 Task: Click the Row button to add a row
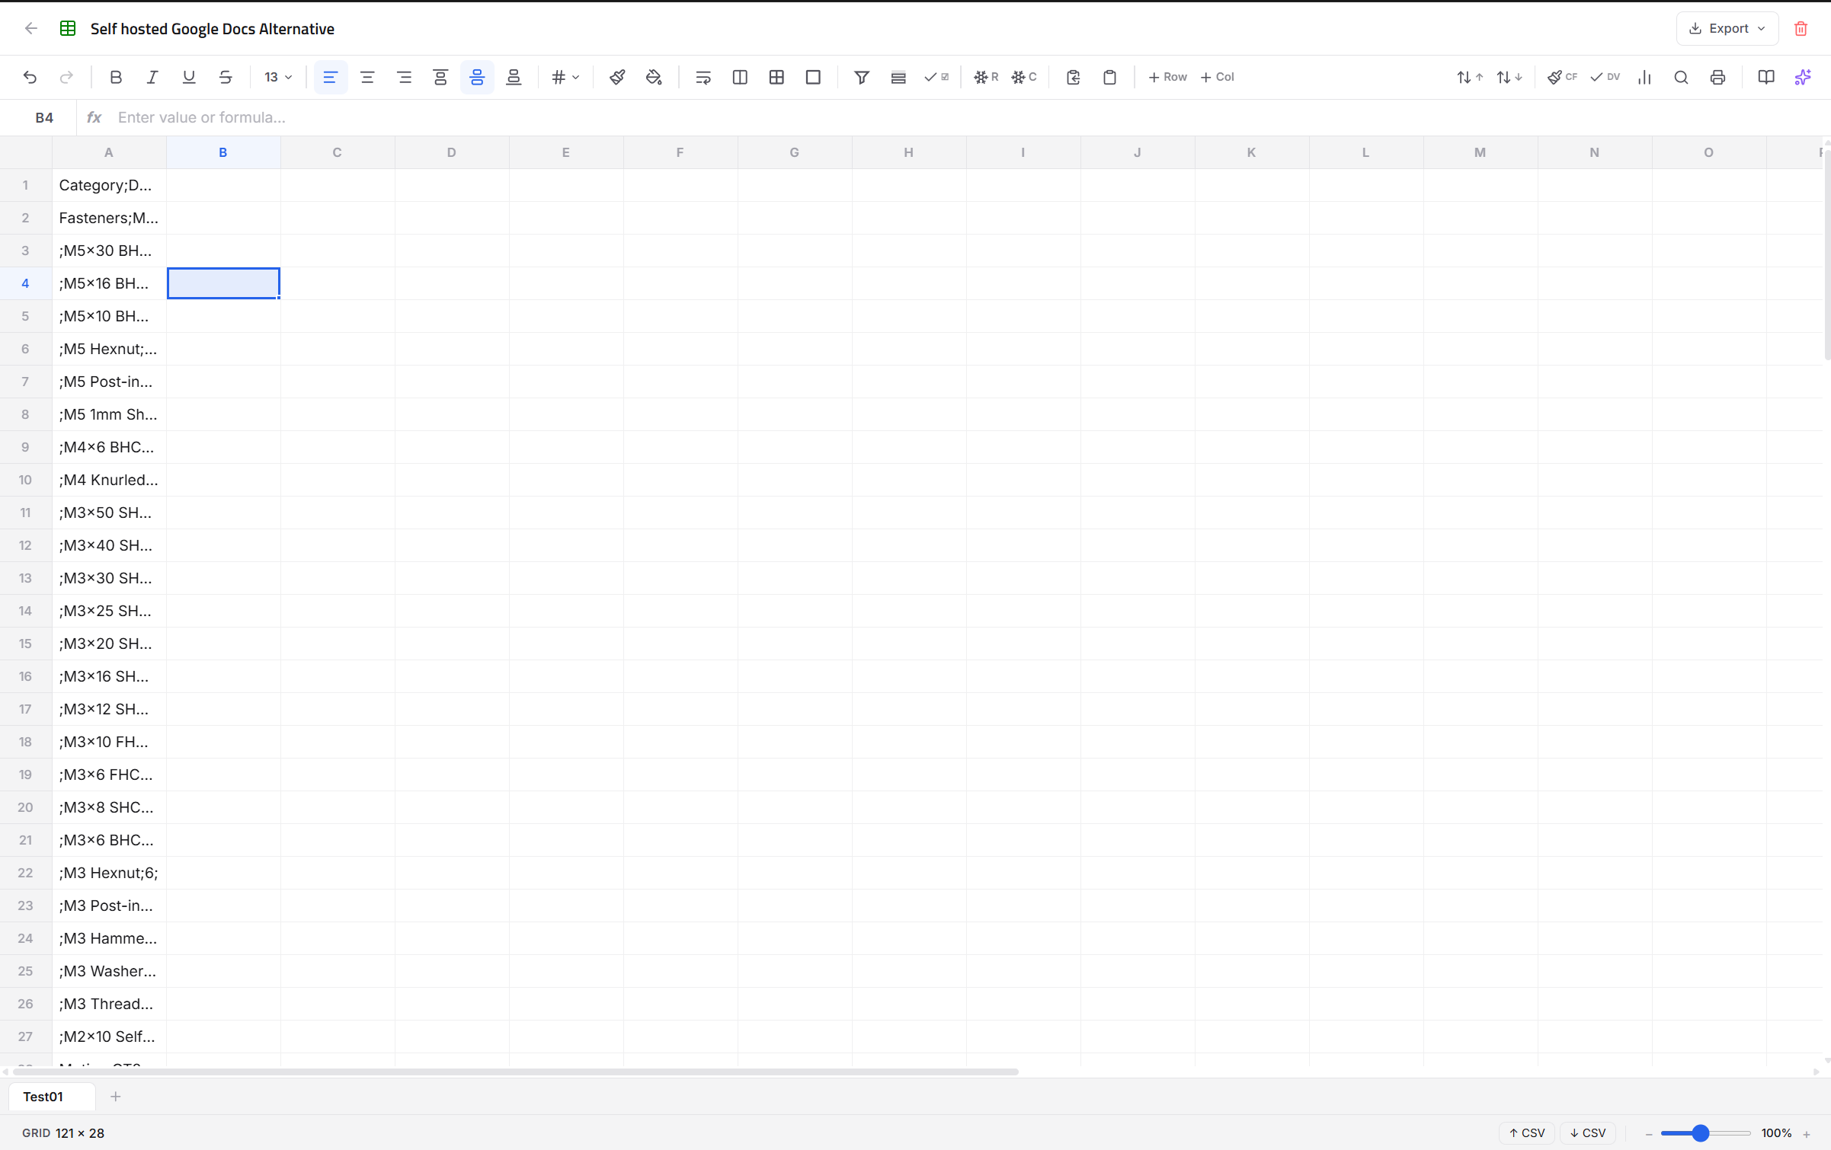[1167, 77]
